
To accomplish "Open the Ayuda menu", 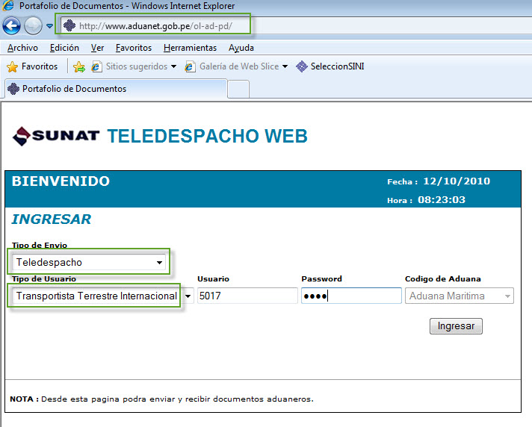I will pyautogui.click(x=241, y=48).
